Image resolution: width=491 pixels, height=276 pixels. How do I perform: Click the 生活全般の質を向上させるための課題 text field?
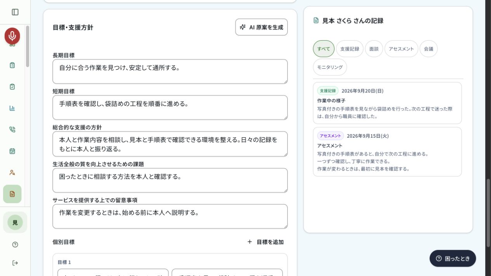170,180
